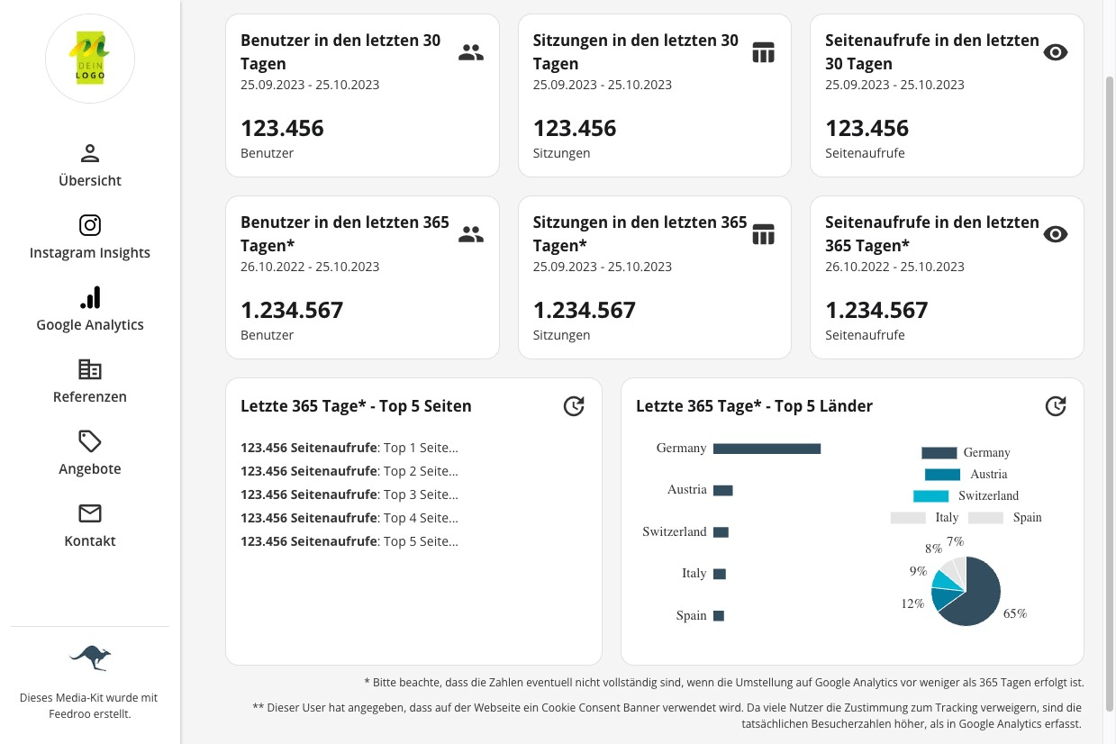Toggle Germany legend entry in pie chart
Image resolution: width=1116 pixels, height=744 pixels.
point(966,453)
